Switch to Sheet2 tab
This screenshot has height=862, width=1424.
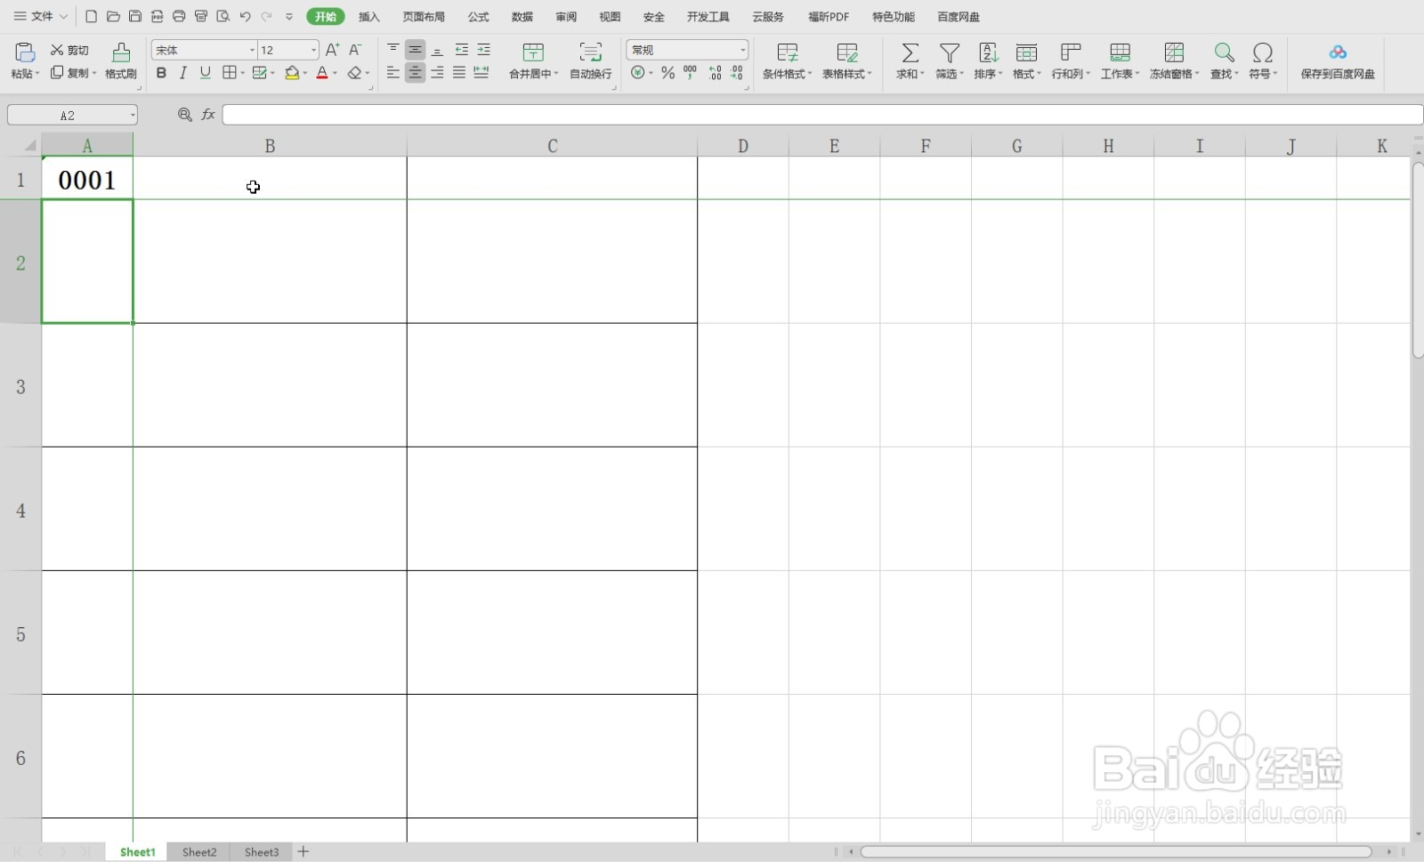(199, 852)
